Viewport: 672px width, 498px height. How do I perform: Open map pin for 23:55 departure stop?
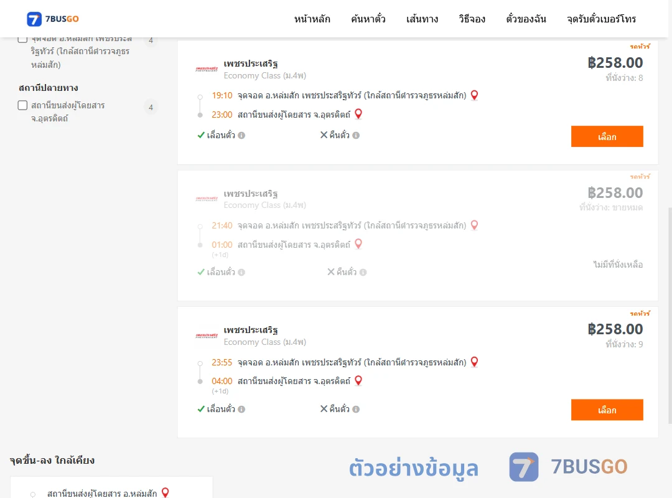[x=474, y=362]
